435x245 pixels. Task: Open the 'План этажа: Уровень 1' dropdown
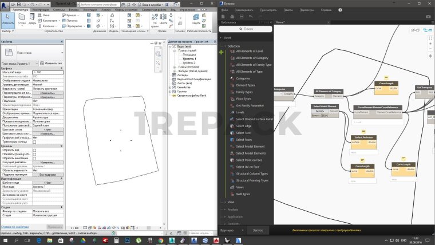click(x=19, y=63)
